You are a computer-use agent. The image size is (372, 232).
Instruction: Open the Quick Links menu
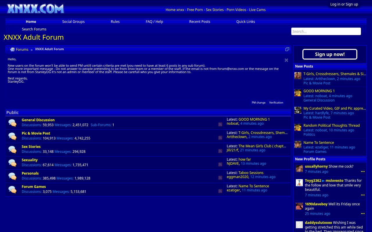point(246,21)
